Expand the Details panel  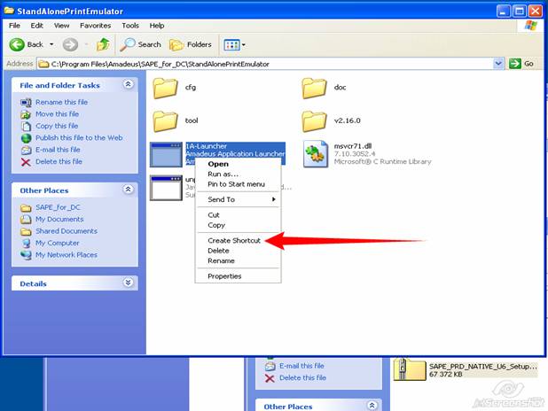[x=128, y=283]
